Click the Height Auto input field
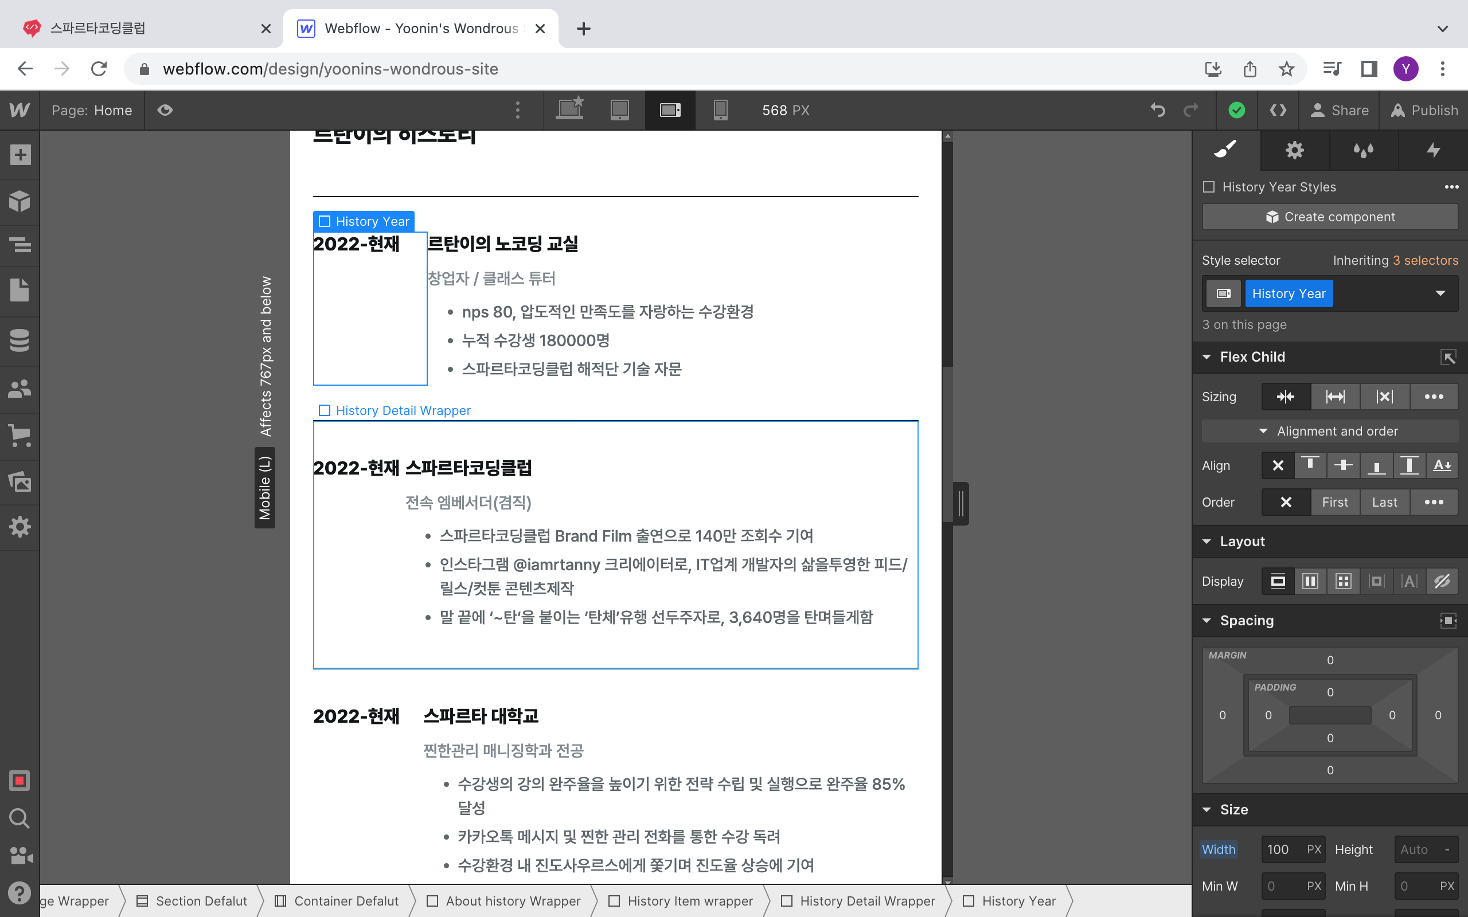The image size is (1468, 917). [x=1426, y=849]
